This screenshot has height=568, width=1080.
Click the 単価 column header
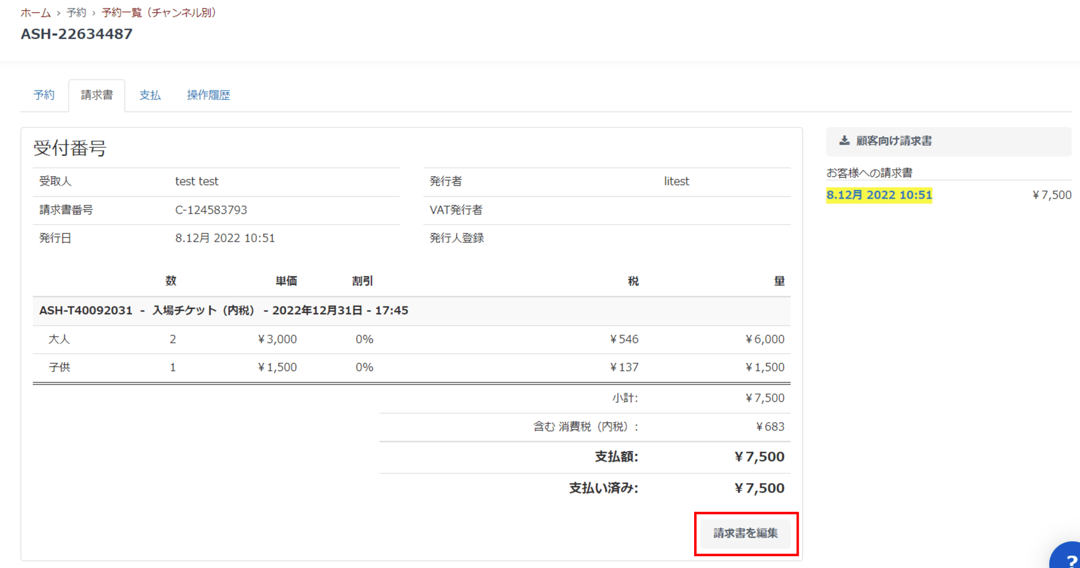(x=286, y=281)
